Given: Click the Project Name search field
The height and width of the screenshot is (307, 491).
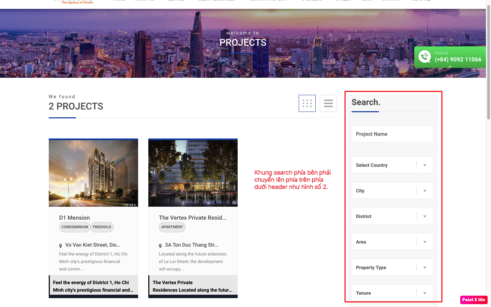Looking at the screenshot, I should coord(392,134).
